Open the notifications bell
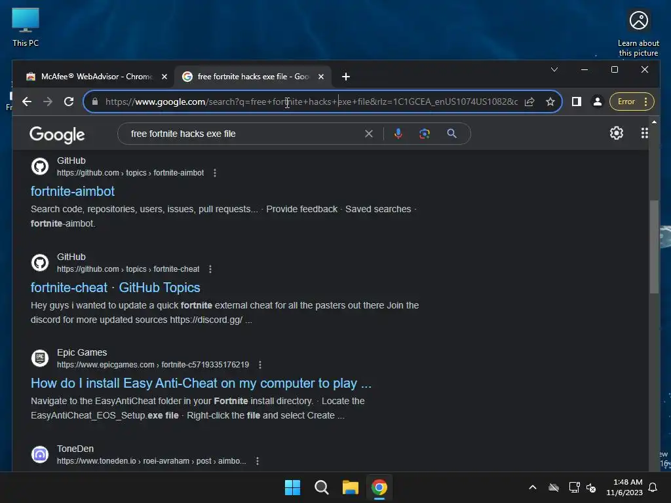671x503 pixels. tap(653, 487)
